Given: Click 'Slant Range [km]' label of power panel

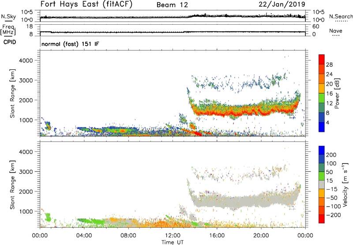Looking at the screenshot, I should [x=12, y=93].
